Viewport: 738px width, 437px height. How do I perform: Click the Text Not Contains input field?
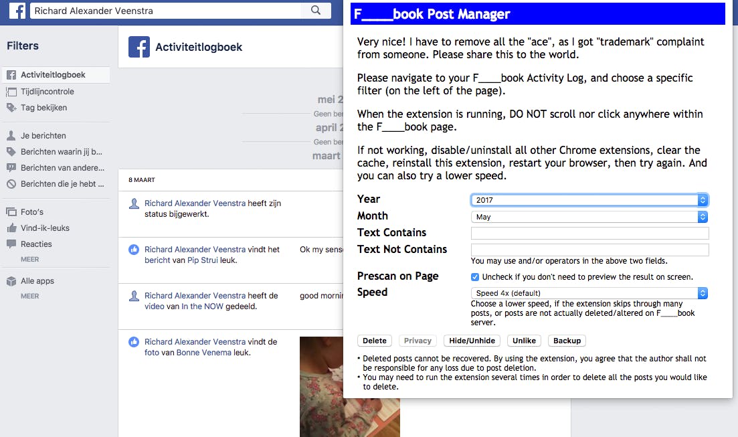click(x=589, y=250)
